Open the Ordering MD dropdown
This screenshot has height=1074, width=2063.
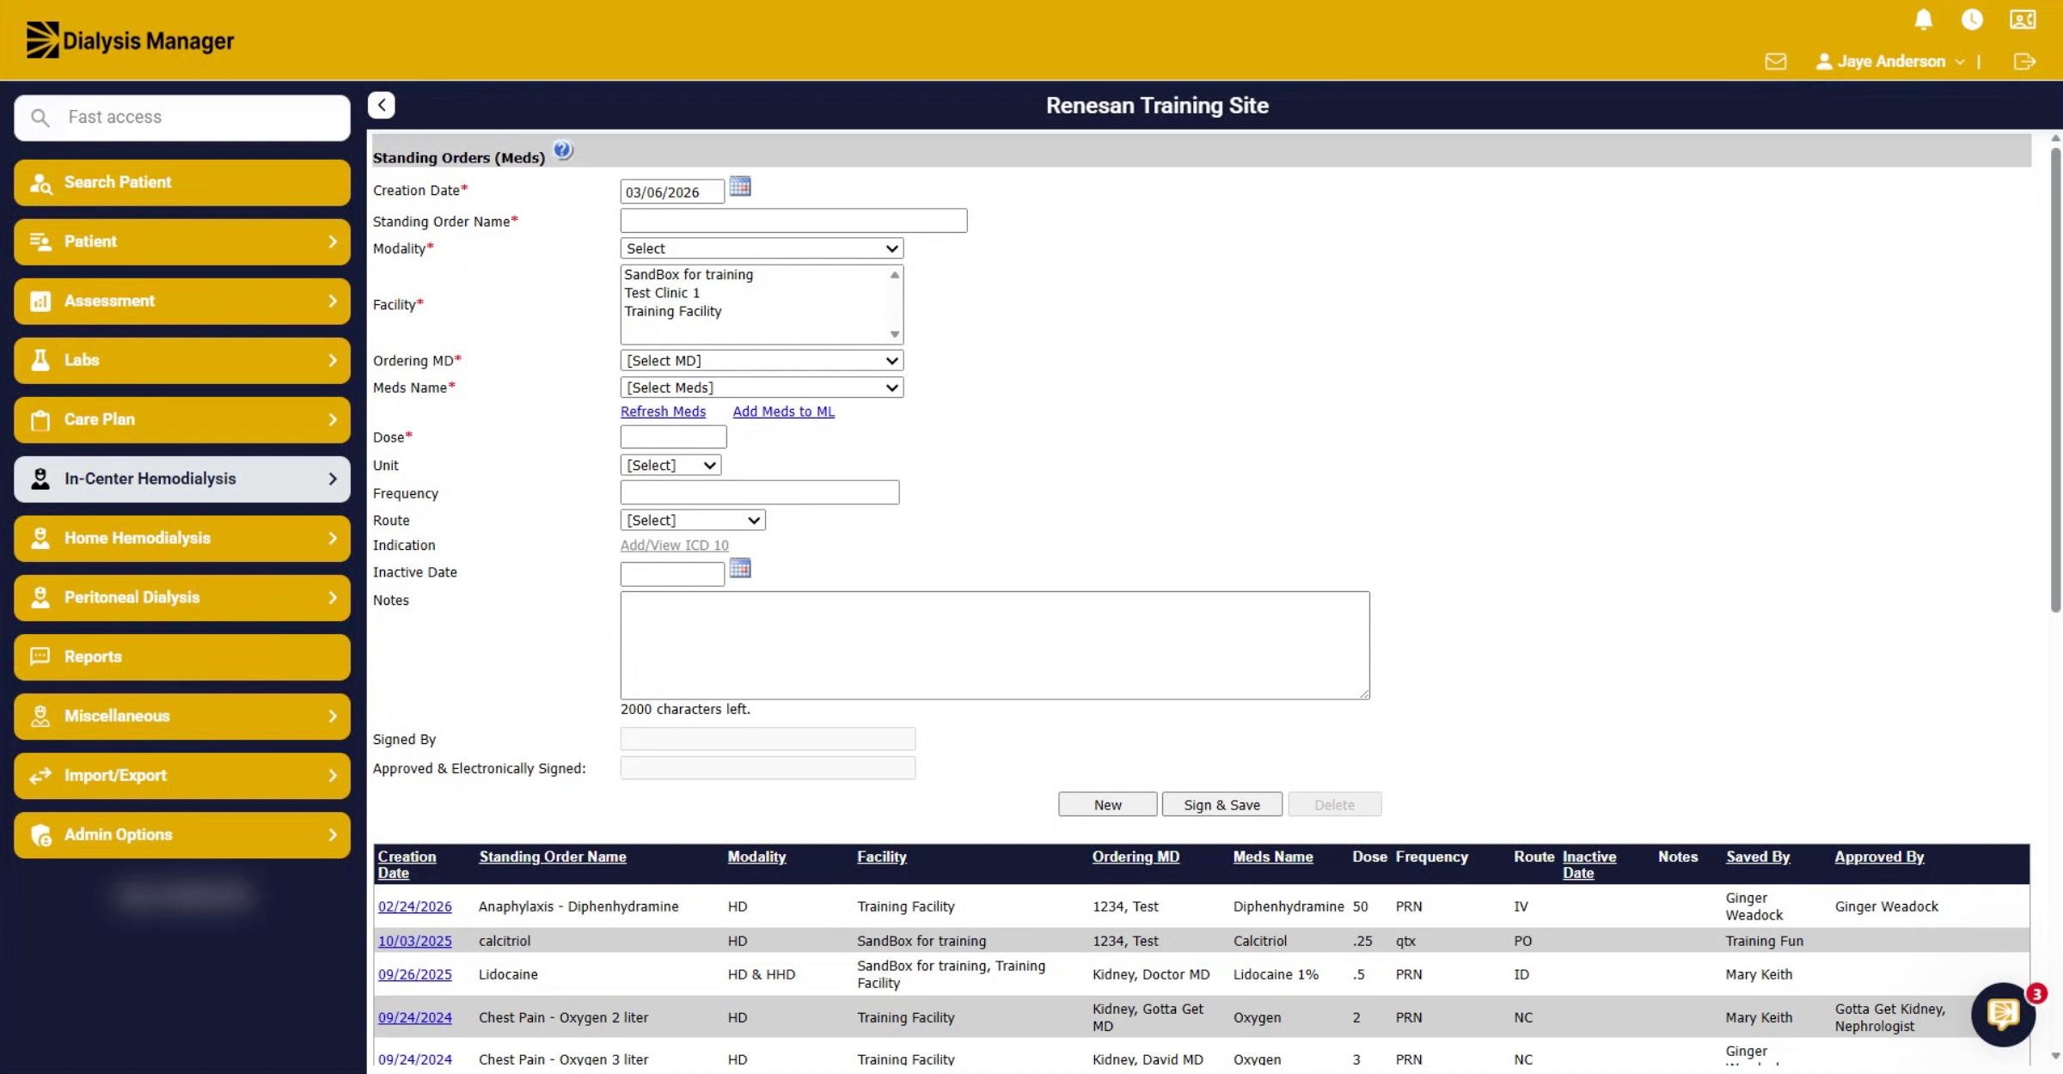[762, 361]
